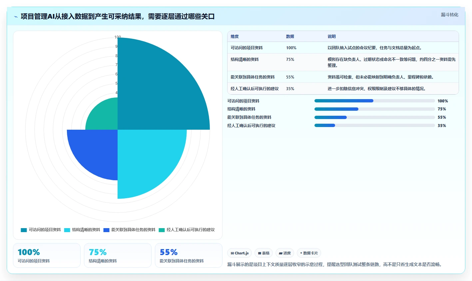This screenshot has height=281, width=472.
Task: Open the 75% 结构清晰的资料 data card
Action: [118, 255]
